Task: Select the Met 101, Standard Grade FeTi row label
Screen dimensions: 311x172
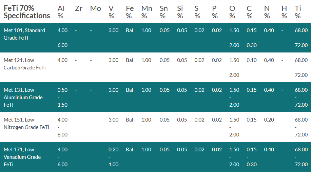Action: coord(24,34)
